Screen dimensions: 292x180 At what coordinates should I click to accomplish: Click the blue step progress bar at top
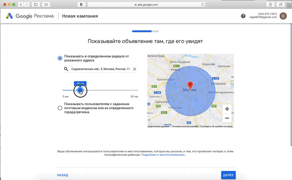pos(145,31)
